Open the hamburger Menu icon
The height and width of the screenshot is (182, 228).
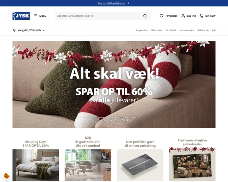coord(35,16)
